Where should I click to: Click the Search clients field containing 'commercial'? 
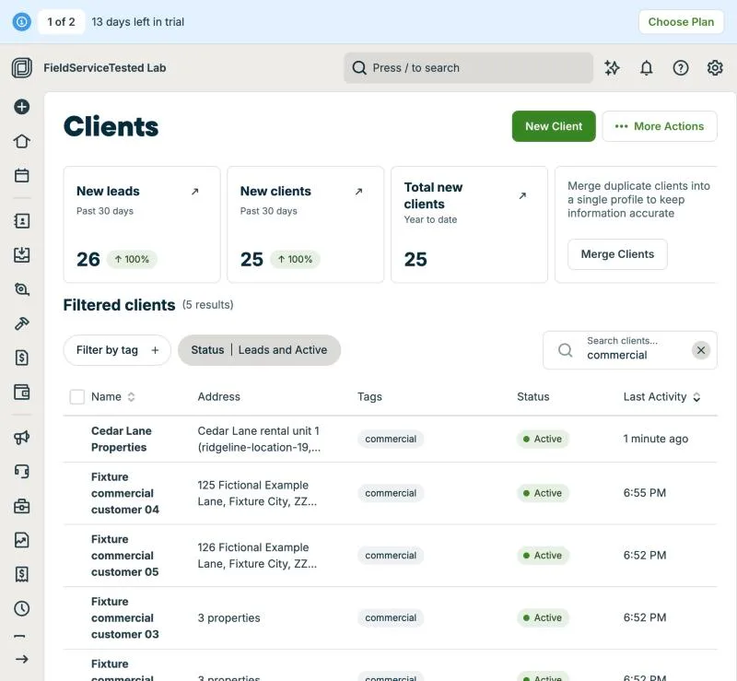coord(630,350)
